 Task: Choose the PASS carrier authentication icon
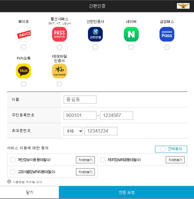point(59,34)
